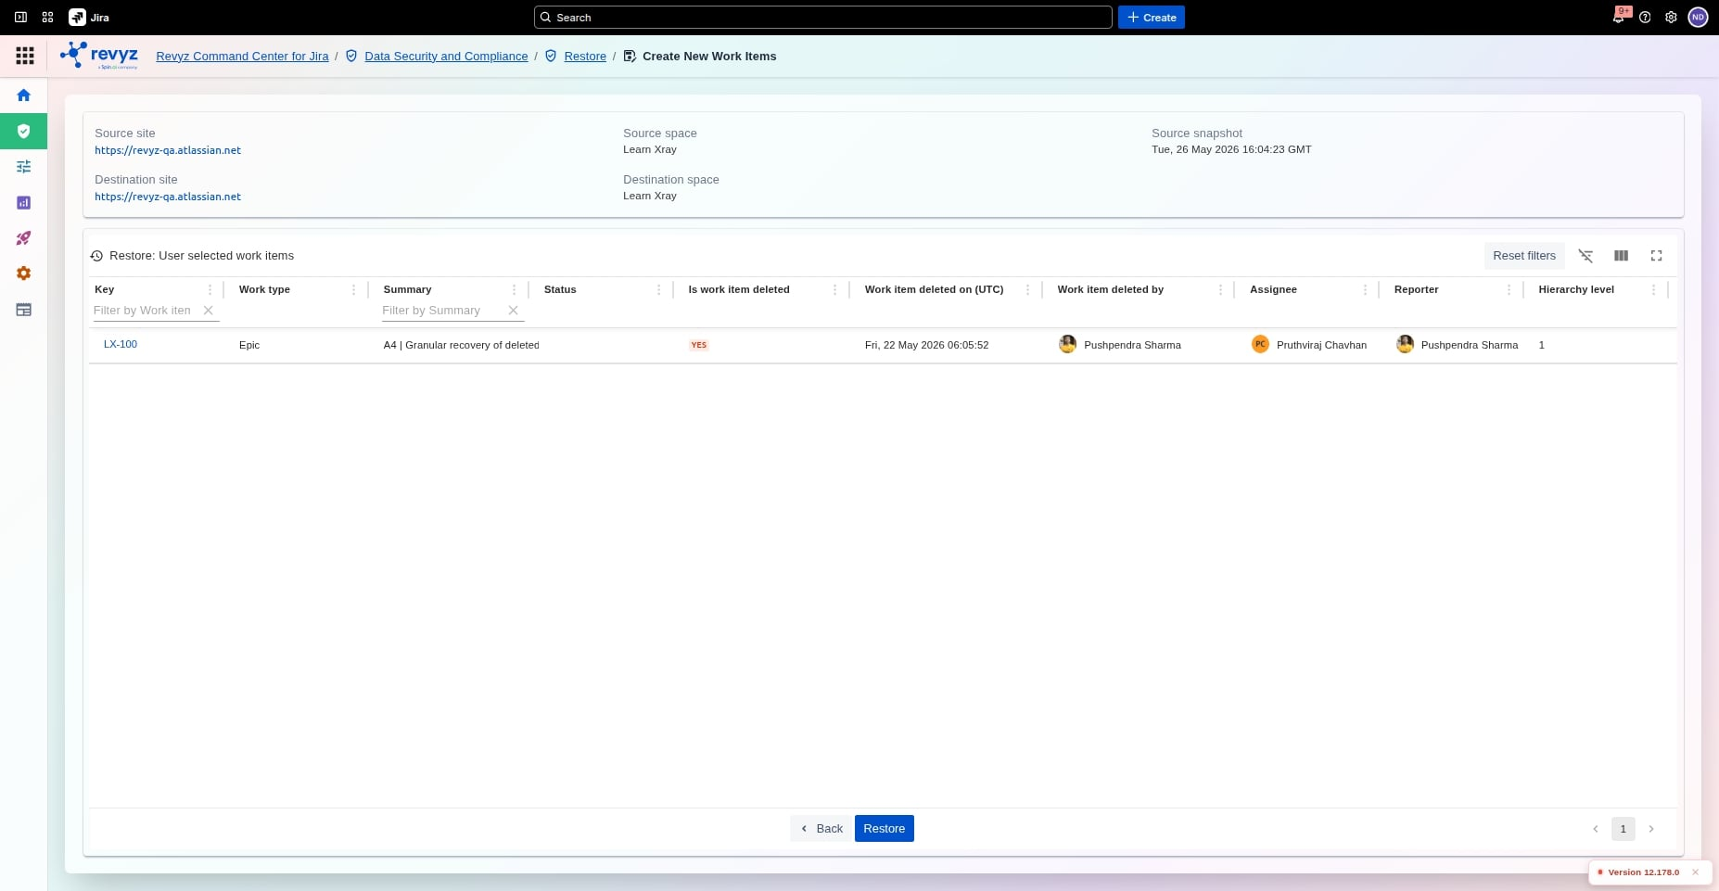The height and width of the screenshot is (891, 1719).
Task: Click the Reset filters button
Action: point(1524,256)
